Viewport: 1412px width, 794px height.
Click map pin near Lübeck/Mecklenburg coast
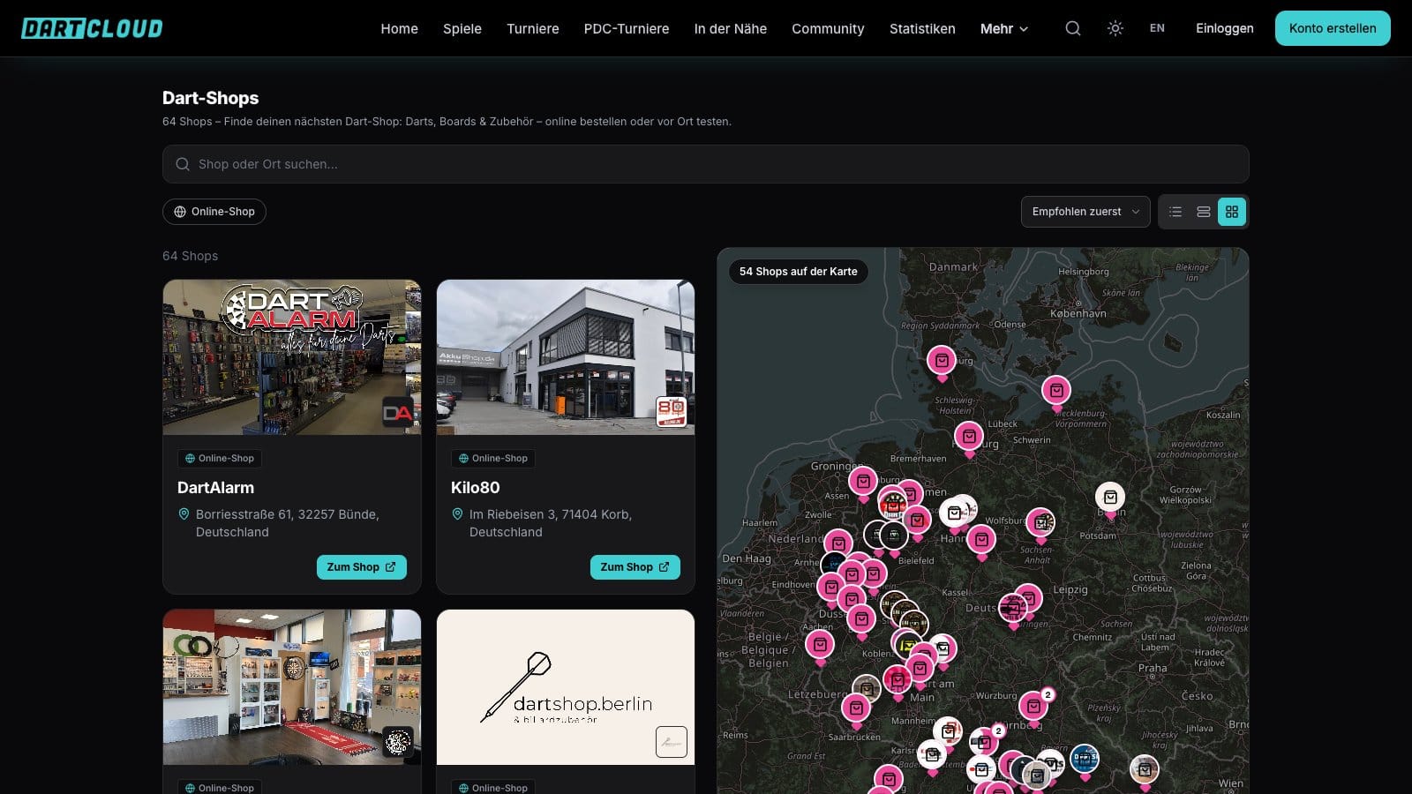[x=1056, y=391]
